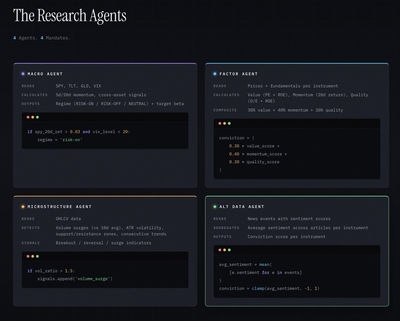Click the blue dot beside Factor Agent
This screenshot has height=321, width=400.
tap(215, 74)
